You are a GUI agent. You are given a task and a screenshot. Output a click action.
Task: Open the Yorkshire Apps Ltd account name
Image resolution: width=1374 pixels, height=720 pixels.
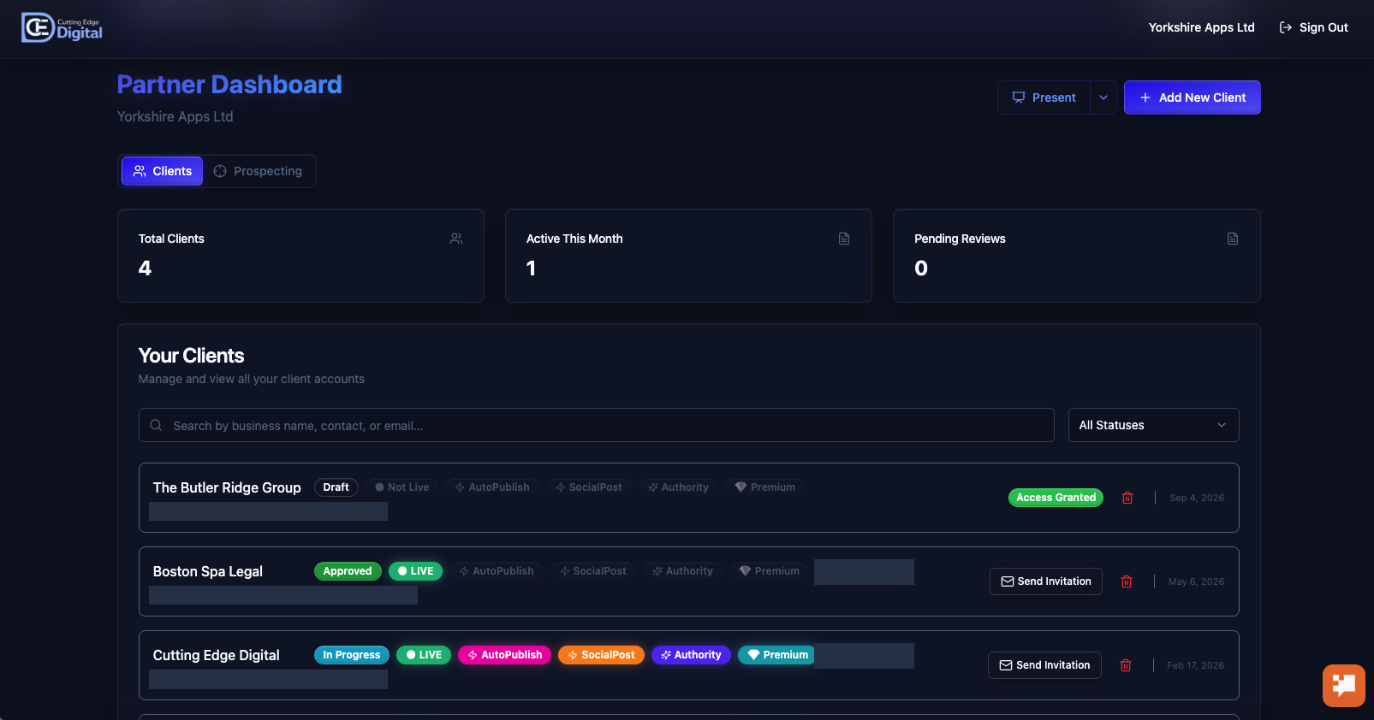pyautogui.click(x=1201, y=27)
